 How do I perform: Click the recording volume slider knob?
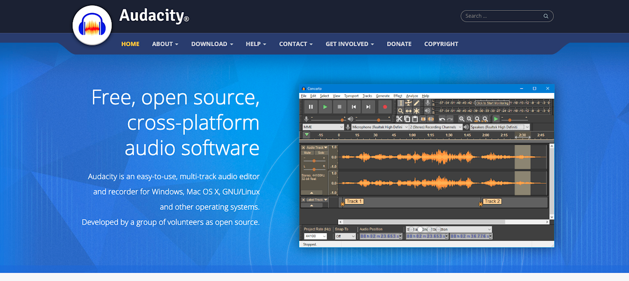click(x=342, y=120)
